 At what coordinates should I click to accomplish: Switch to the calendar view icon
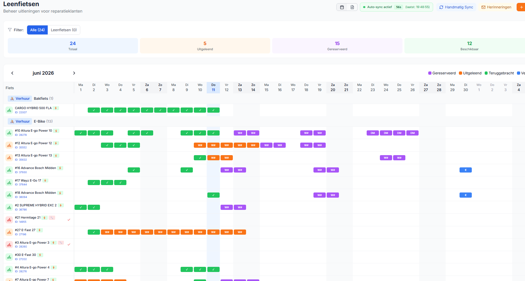342,7
